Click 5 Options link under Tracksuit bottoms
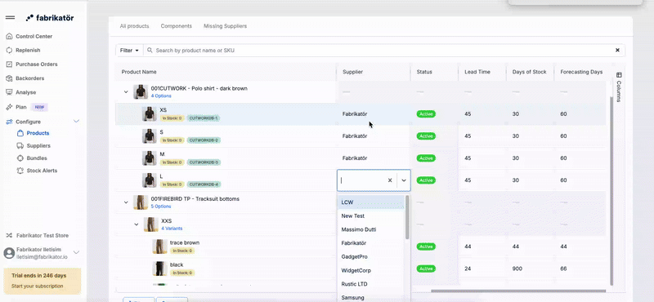 point(161,207)
